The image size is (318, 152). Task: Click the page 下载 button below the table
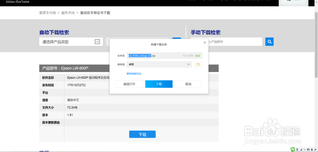tap(142, 134)
